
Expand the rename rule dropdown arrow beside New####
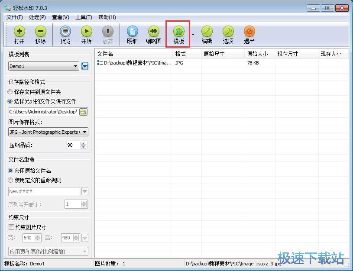(x=84, y=191)
